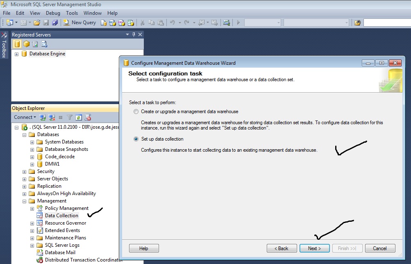This screenshot has width=411, height=264.
Task: Click the Activity Monitor toolbar icon
Action: (x=227, y=23)
